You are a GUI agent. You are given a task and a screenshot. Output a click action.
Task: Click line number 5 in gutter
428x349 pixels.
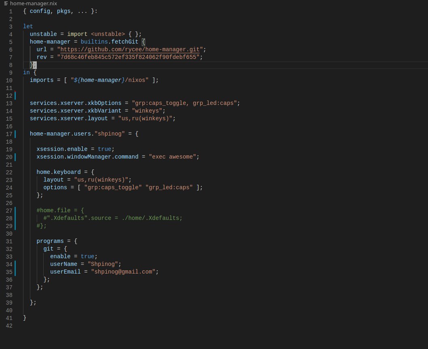11,42
